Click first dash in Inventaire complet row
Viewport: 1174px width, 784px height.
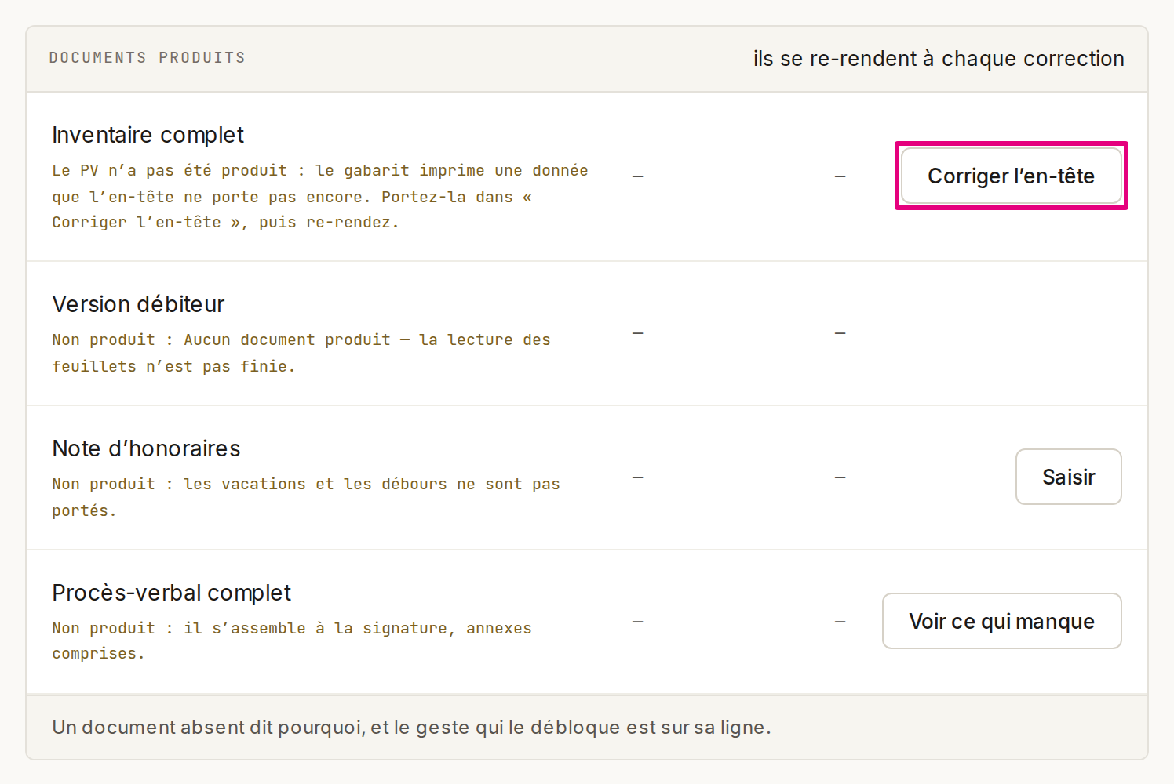[x=637, y=176]
